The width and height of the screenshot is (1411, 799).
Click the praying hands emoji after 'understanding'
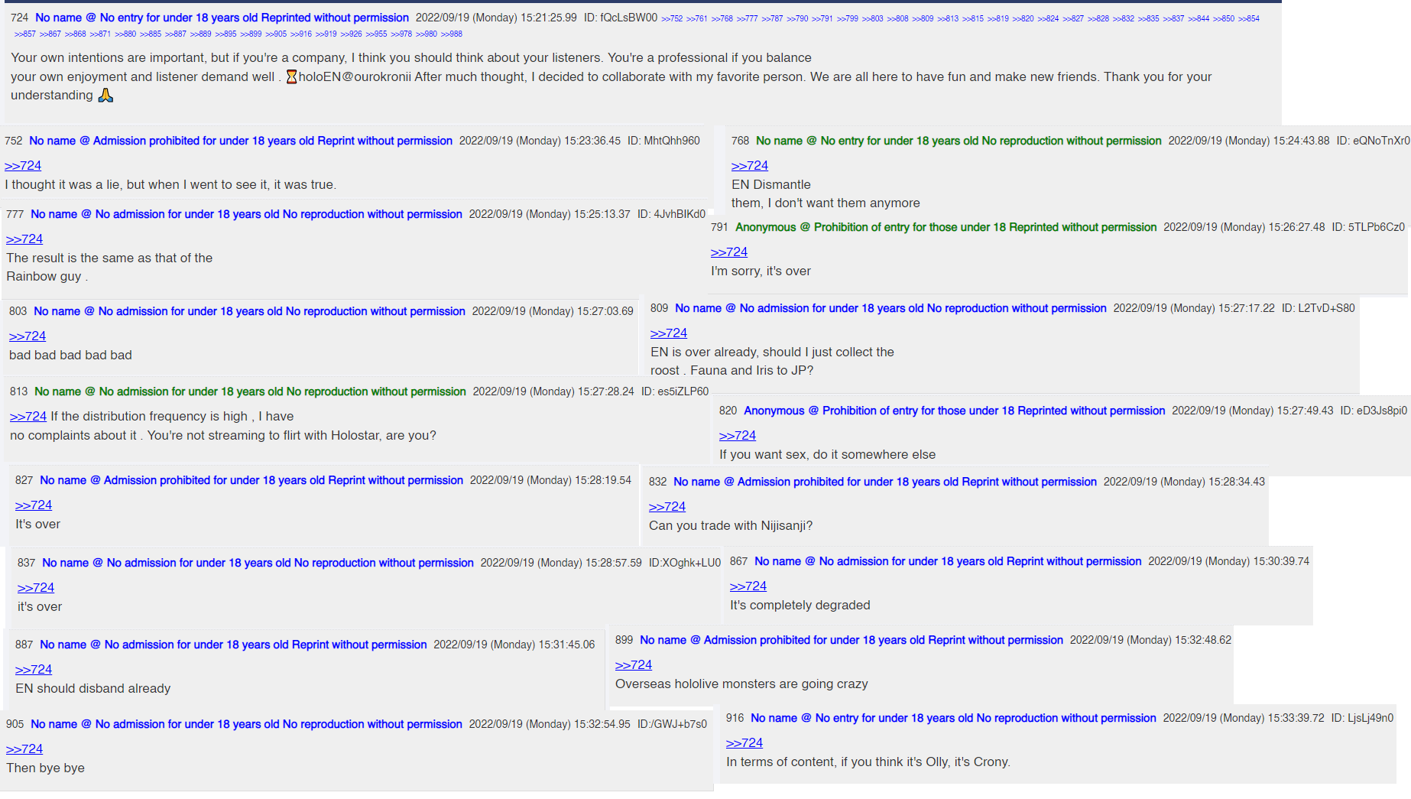pyautogui.click(x=105, y=95)
